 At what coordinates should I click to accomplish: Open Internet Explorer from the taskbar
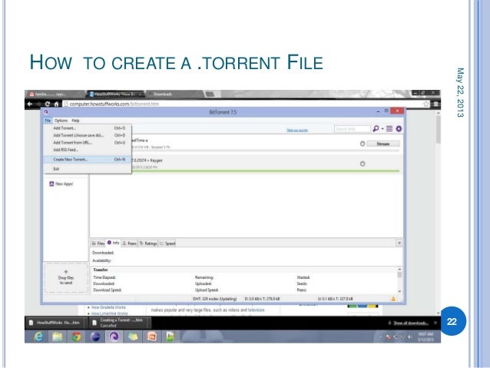pyautogui.click(x=38, y=337)
